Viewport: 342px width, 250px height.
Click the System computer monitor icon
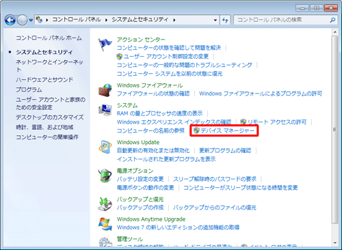pos(105,110)
